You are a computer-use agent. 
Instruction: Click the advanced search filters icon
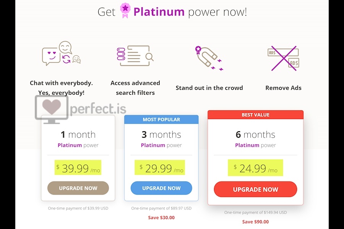point(135,56)
